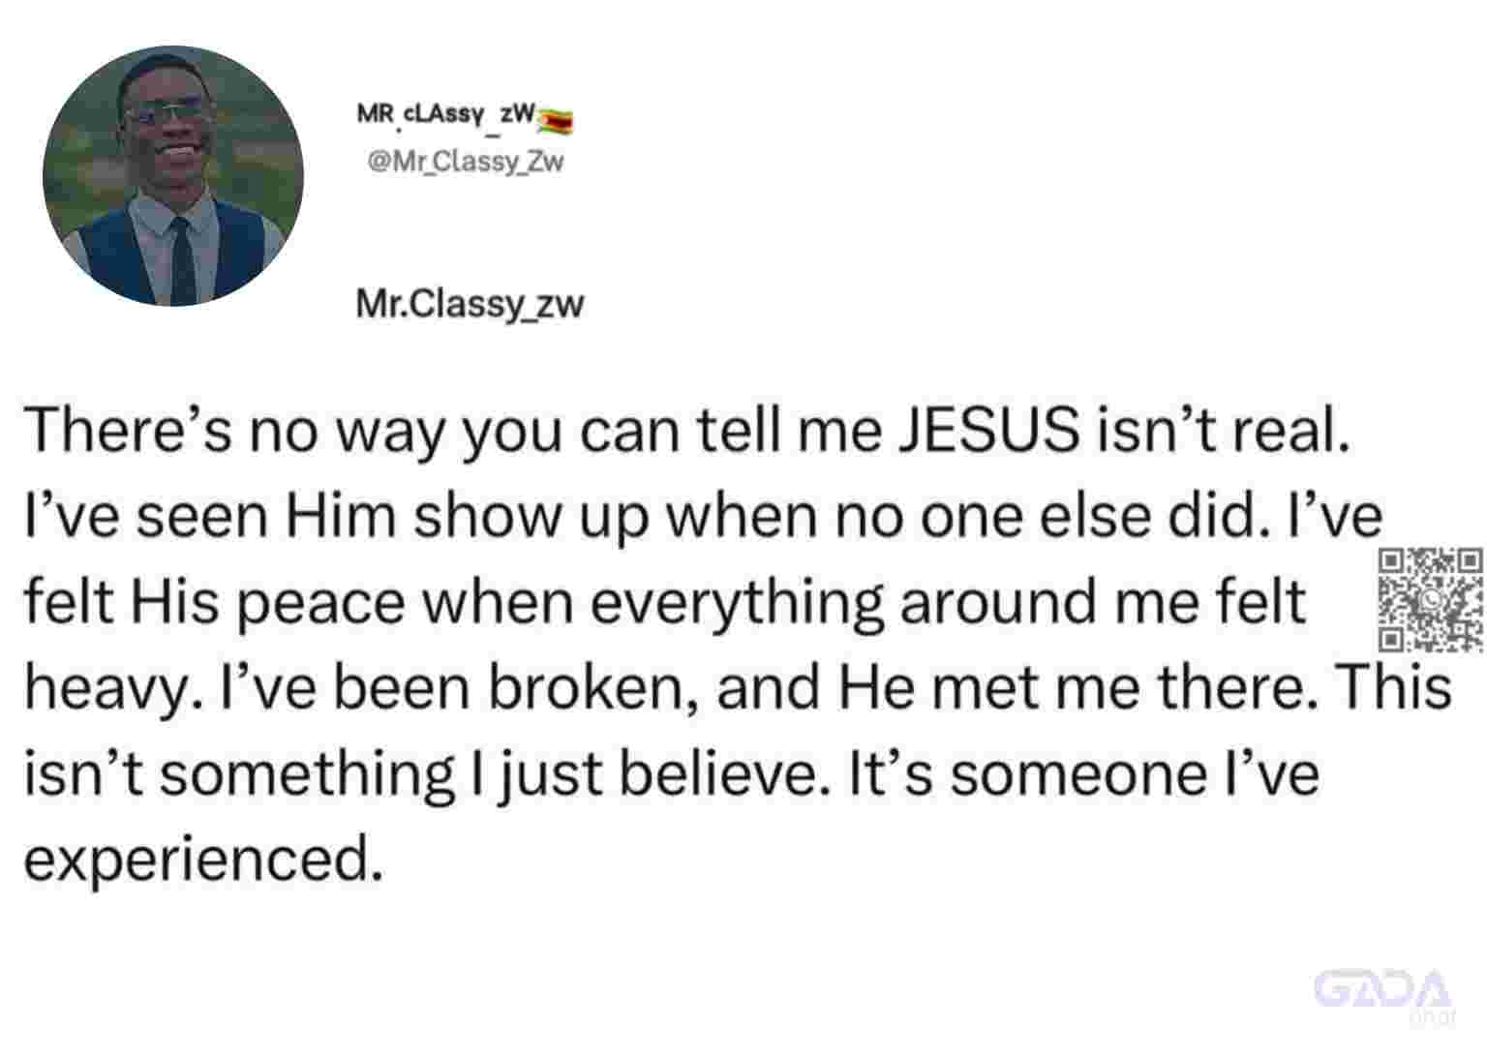Click the final word "experienced."
The height and width of the screenshot is (1056, 1487).
point(198,859)
